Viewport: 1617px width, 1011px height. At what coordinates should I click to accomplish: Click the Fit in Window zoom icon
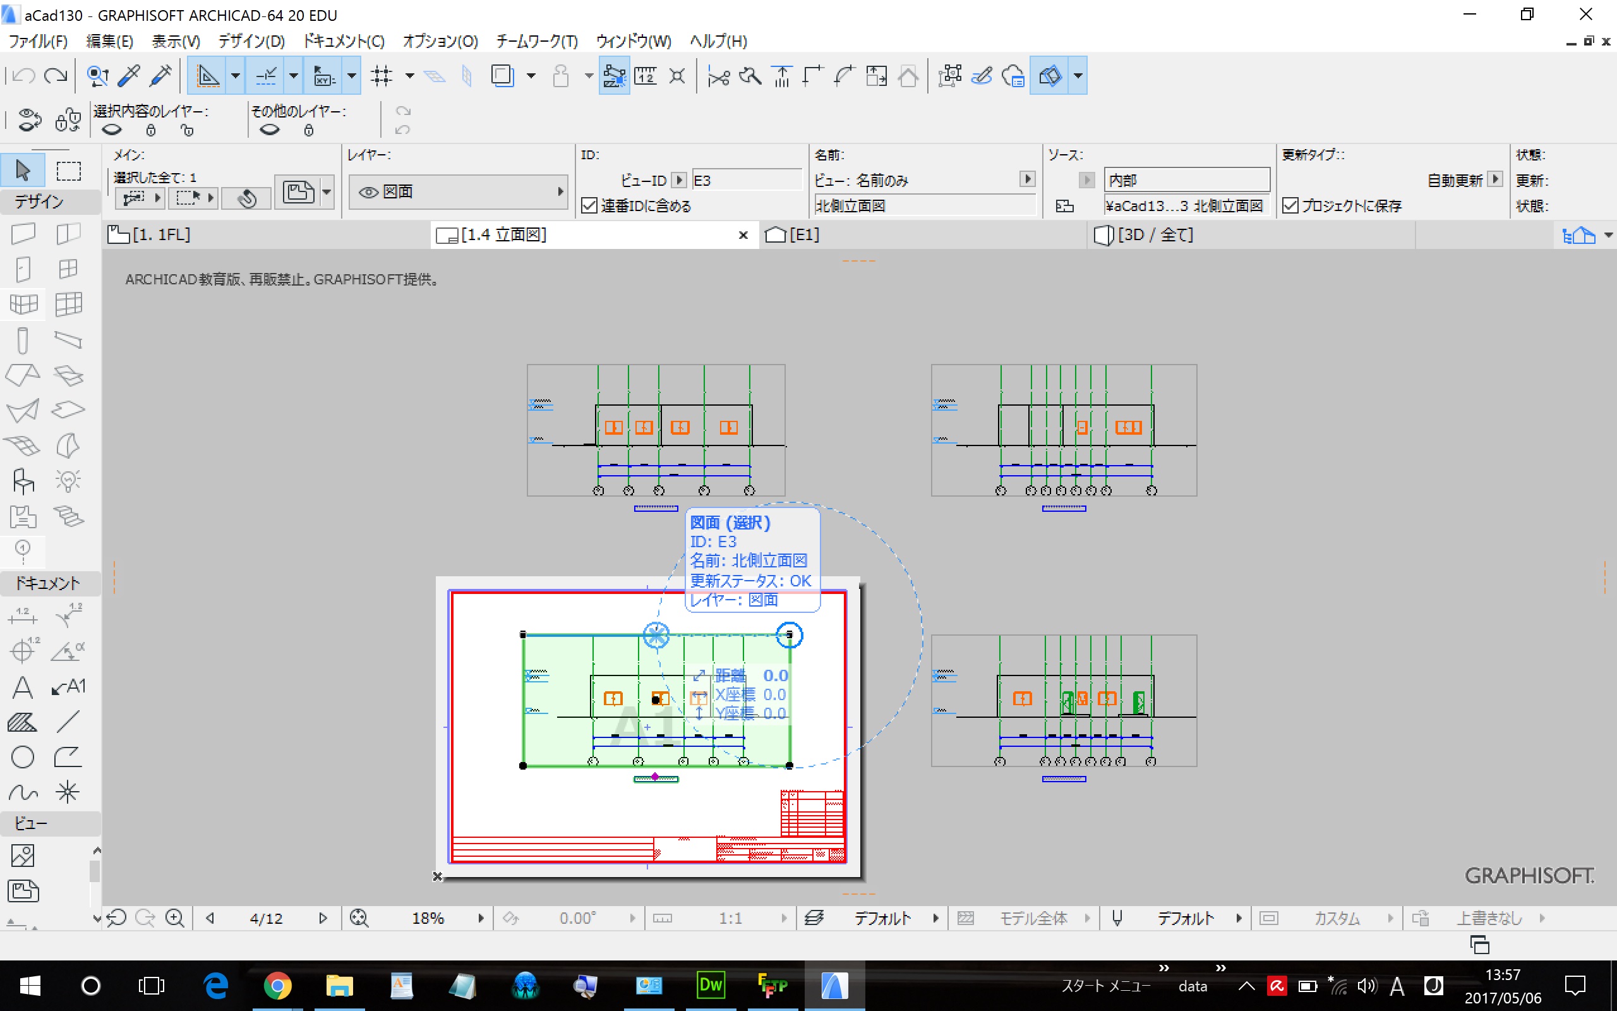(359, 918)
